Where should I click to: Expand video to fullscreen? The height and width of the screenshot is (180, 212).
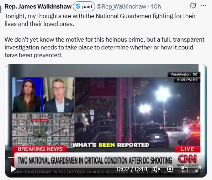click(198, 169)
